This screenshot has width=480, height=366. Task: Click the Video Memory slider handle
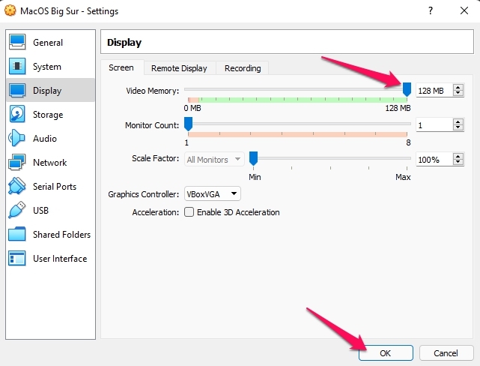(407, 89)
